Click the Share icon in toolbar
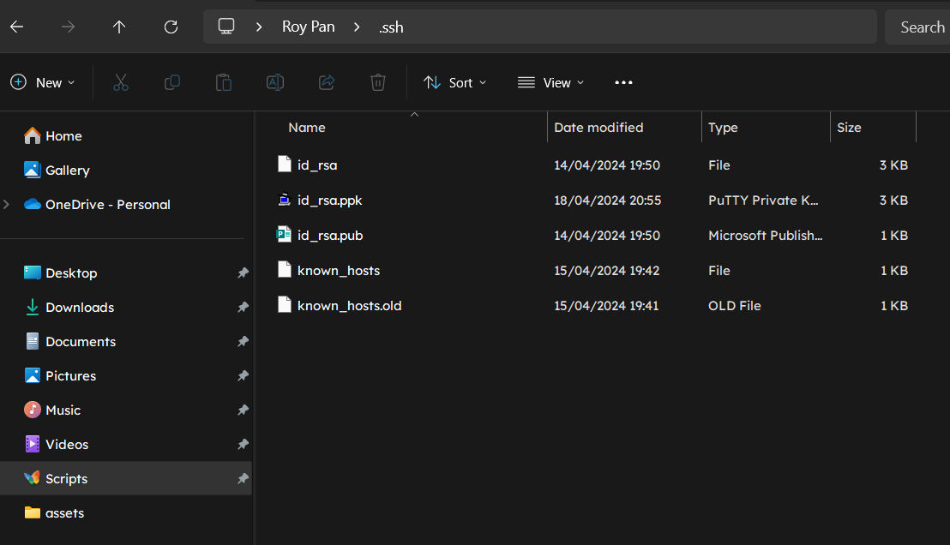950x545 pixels. pos(327,82)
